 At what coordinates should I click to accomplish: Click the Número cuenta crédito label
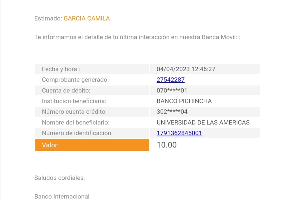point(74,112)
